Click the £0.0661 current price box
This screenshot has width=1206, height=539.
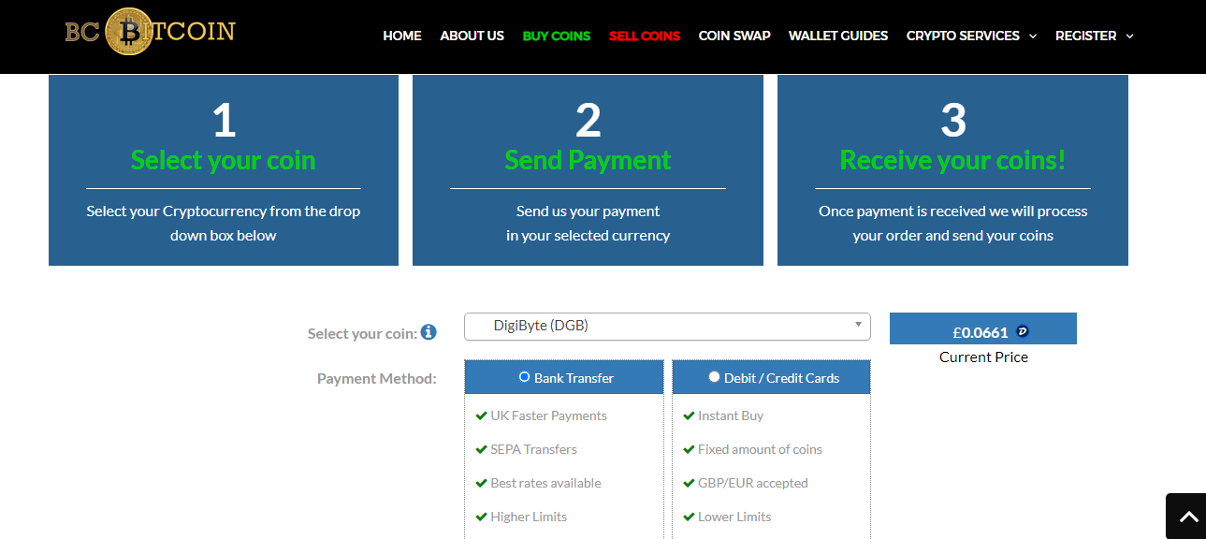click(x=982, y=328)
